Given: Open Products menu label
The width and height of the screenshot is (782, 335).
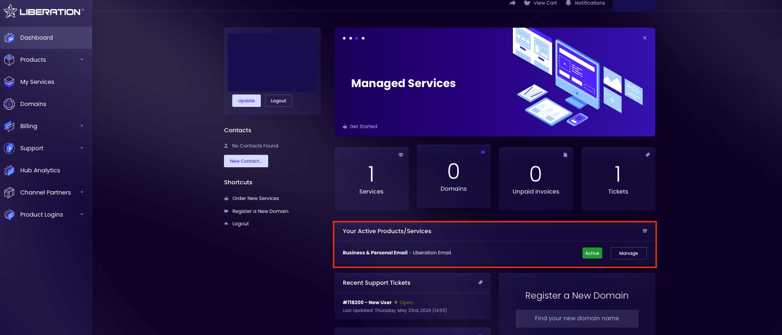Looking at the screenshot, I should point(33,60).
